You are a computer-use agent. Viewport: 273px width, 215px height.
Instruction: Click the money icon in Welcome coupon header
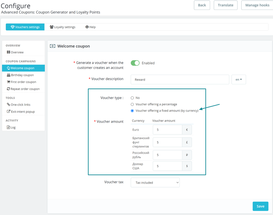point(53,46)
